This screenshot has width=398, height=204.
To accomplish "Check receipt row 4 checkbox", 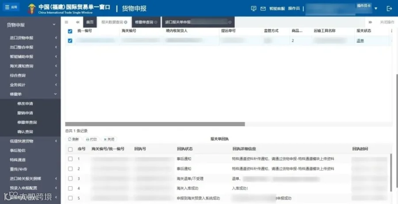I will coord(70,188).
